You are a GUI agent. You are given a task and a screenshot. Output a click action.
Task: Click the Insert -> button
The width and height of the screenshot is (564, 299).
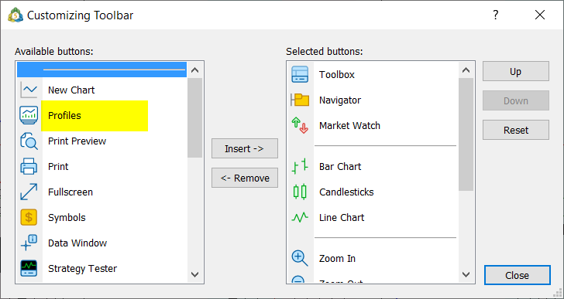tap(245, 148)
